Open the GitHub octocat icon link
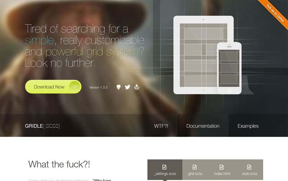 (118, 87)
